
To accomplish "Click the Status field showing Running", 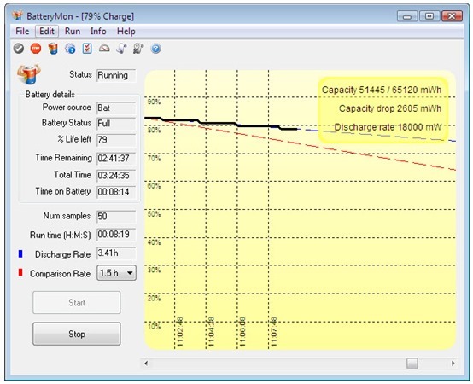I will (x=116, y=75).
